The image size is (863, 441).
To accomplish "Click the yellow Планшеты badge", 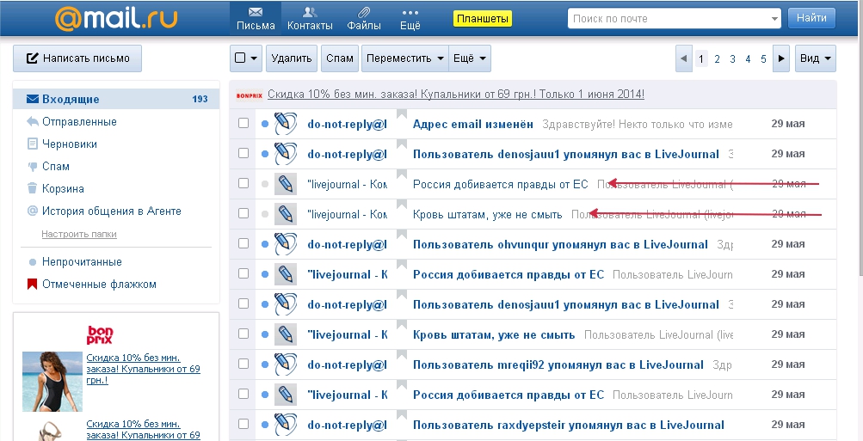I will (483, 19).
